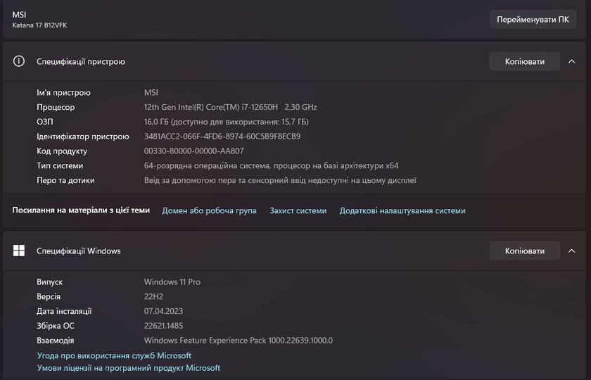Open the Захист системи link
The image size is (591, 380).
(x=298, y=210)
